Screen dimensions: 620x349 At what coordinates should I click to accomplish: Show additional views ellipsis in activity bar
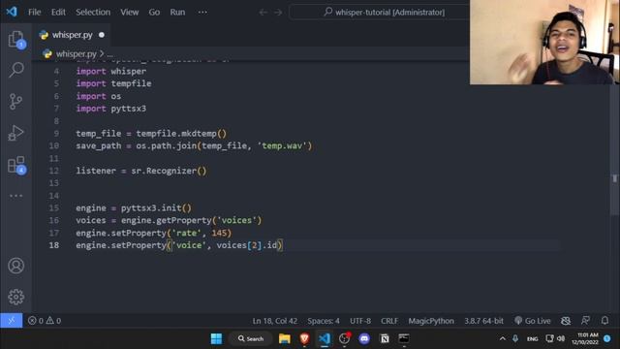point(16,196)
